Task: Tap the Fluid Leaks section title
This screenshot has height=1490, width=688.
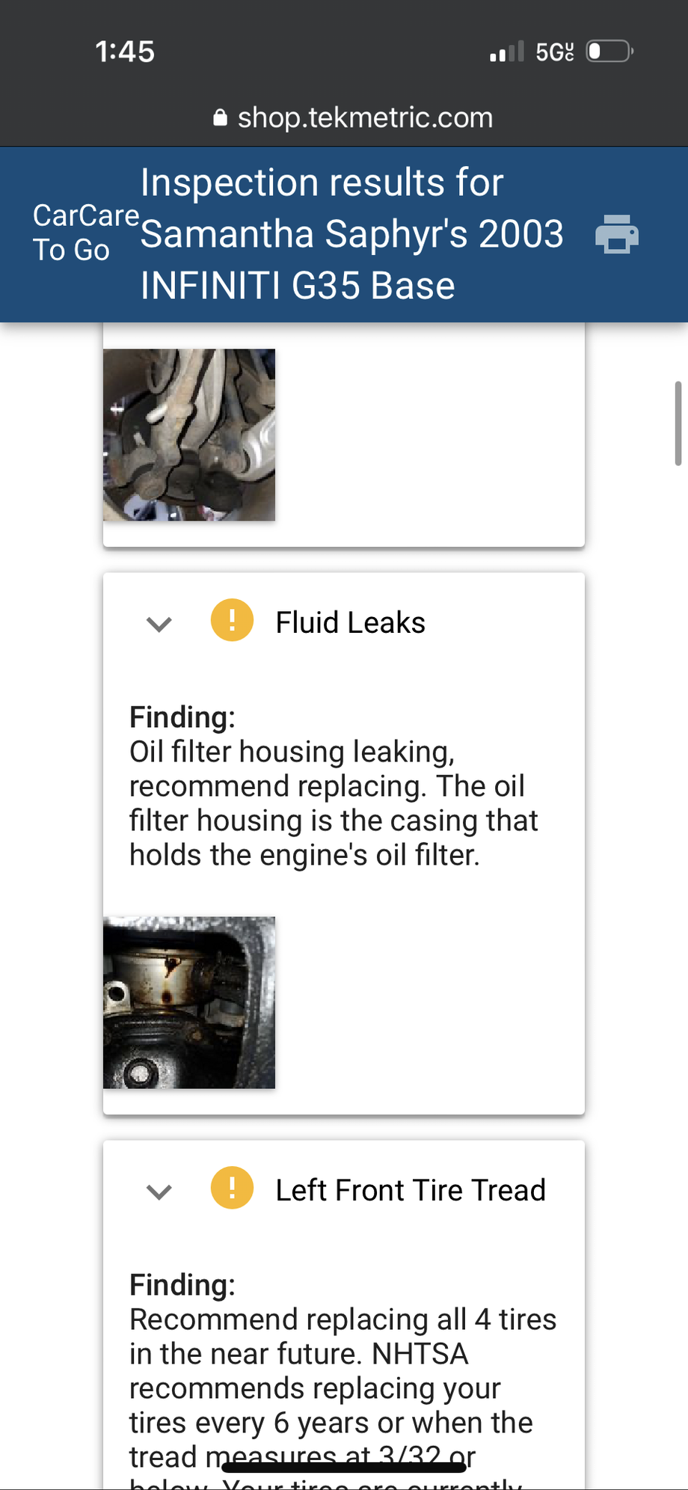Action: [x=350, y=622]
